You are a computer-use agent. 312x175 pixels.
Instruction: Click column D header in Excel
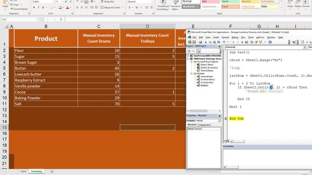pyautogui.click(x=147, y=26)
